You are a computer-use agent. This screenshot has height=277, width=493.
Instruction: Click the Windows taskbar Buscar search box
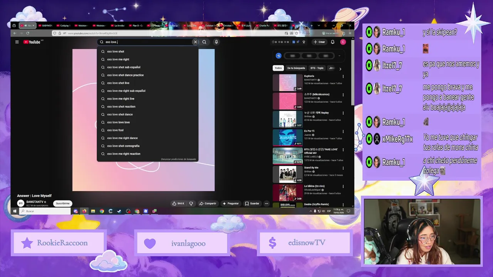(45, 211)
